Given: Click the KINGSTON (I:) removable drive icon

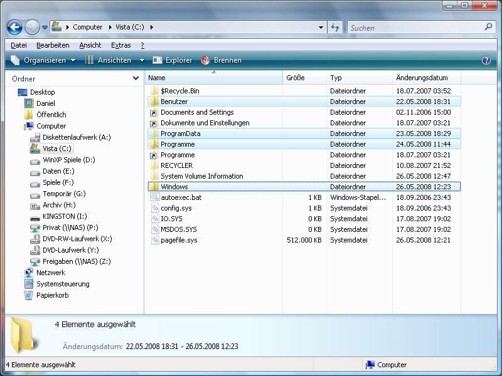Looking at the screenshot, I should [35, 218].
